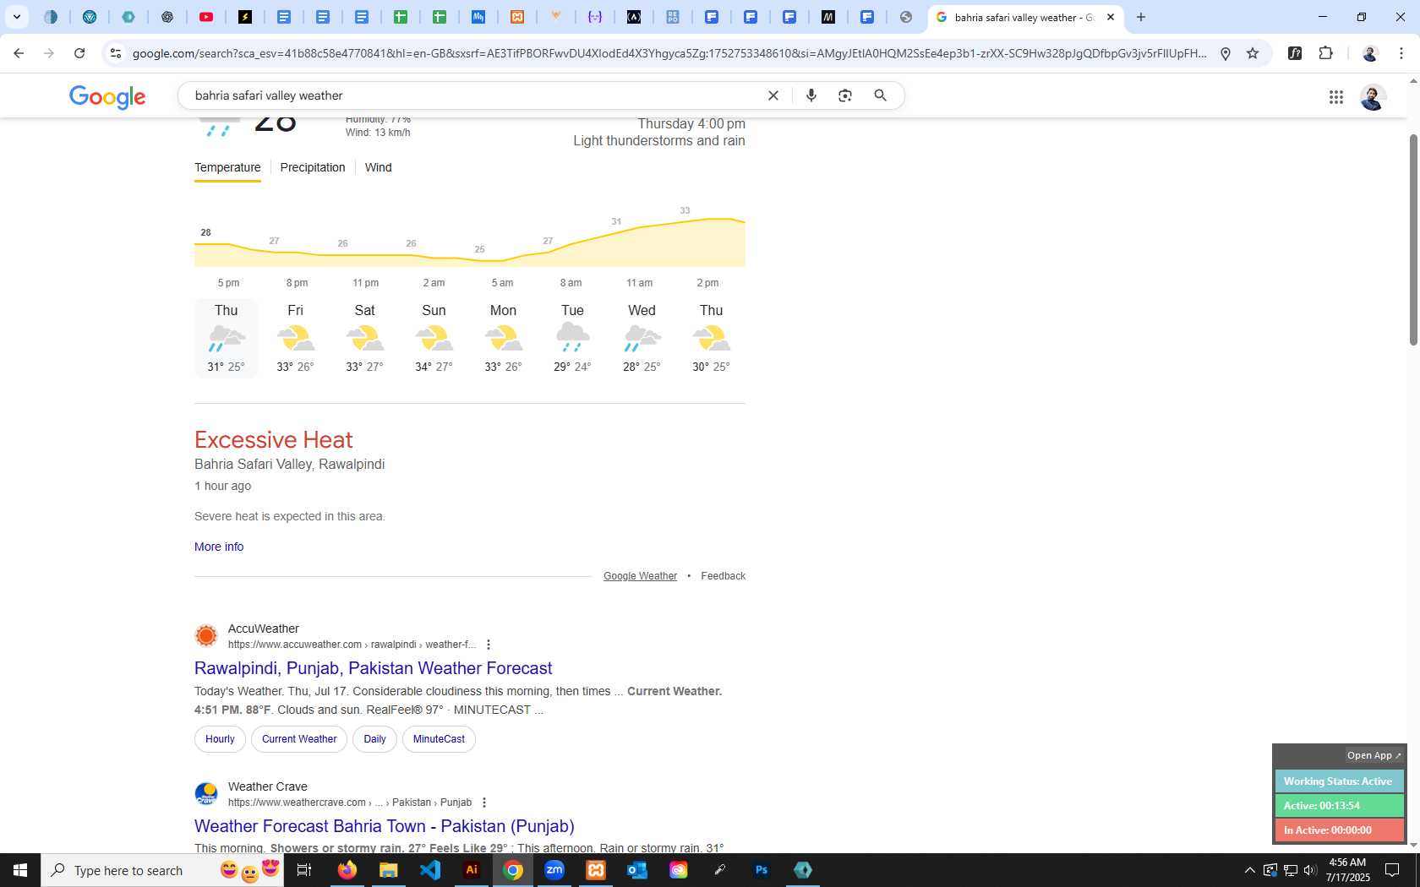Bookmark this page with the star icon
The width and height of the screenshot is (1420, 887).
1253,53
